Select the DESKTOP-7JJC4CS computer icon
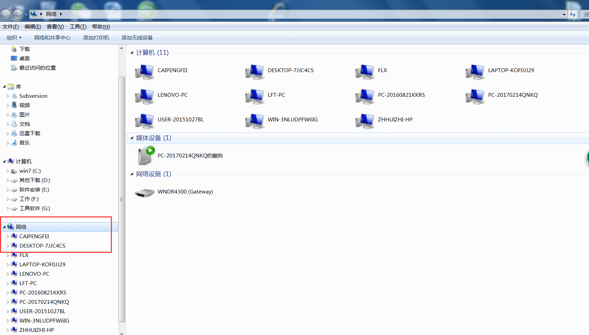 [x=255, y=71]
